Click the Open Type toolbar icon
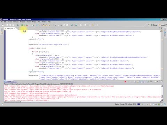 pyautogui.click(x=43, y=25)
